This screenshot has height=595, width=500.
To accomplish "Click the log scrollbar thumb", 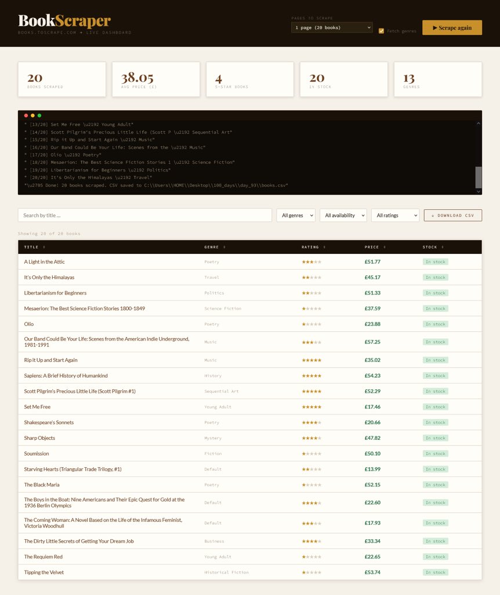I will [x=479, y=177].
